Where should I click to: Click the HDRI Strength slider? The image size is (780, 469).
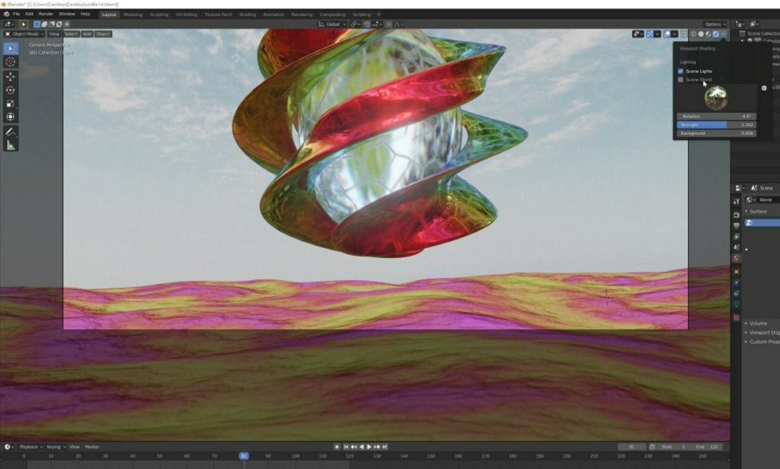point(716,124)
